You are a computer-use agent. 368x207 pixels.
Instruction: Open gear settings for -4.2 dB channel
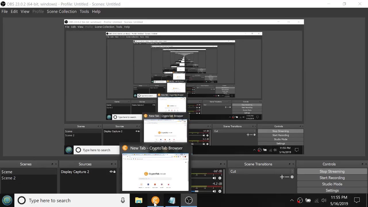click(x=220, y=191)
